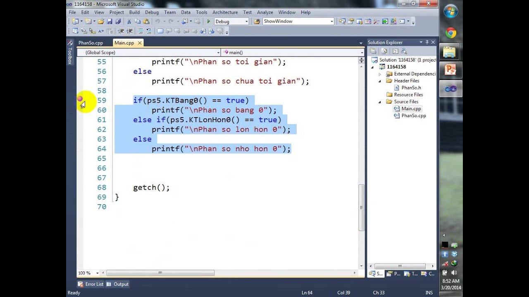
Task: Click the Paste clipboard icon
Action: pyautogui.click(x=146, y=21)
